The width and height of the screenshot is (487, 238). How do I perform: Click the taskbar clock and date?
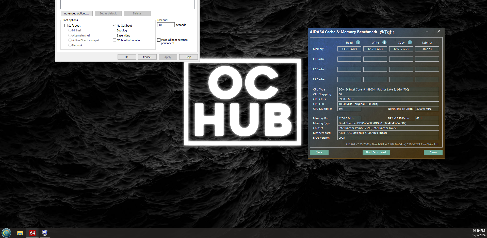[x=479, y=233]
